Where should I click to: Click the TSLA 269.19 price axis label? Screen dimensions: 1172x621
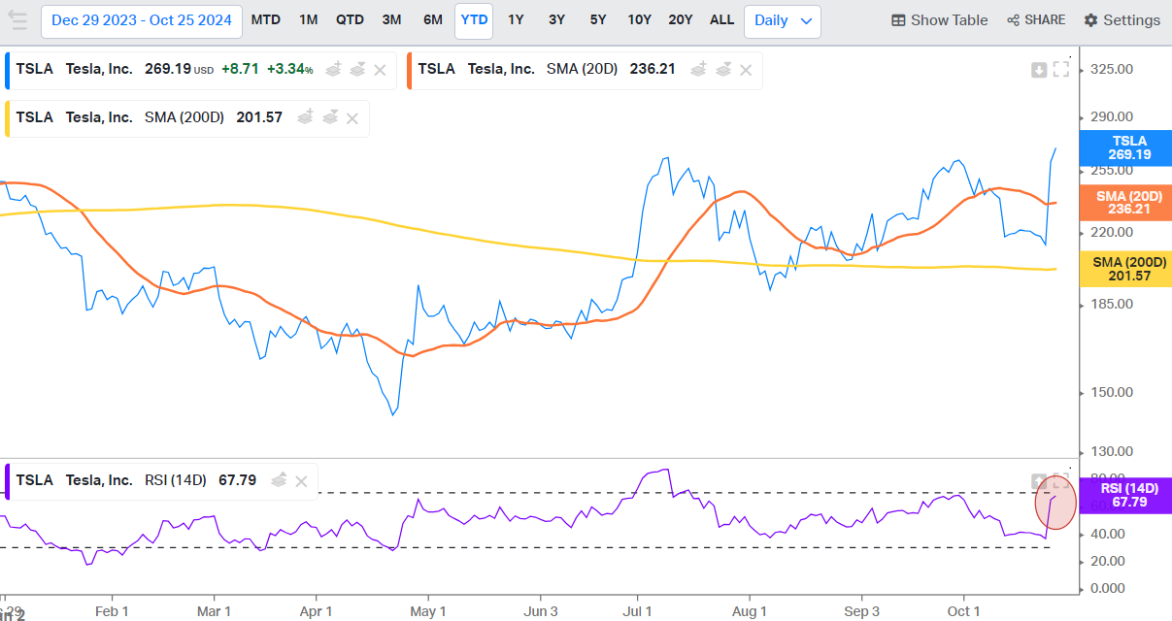(x=1126, y=147)
